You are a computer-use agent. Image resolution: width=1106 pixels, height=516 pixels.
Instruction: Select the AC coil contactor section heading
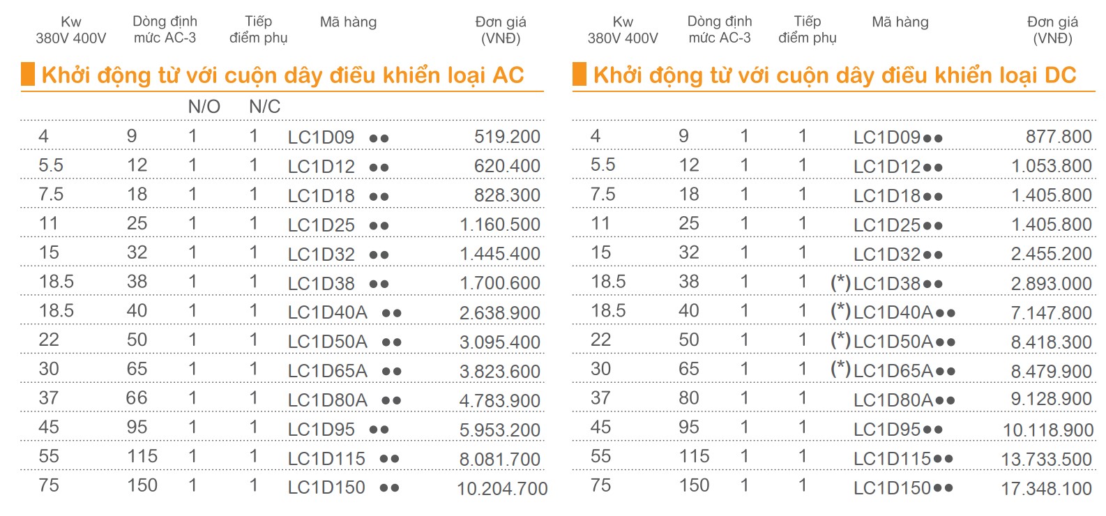tap(282, 75)
